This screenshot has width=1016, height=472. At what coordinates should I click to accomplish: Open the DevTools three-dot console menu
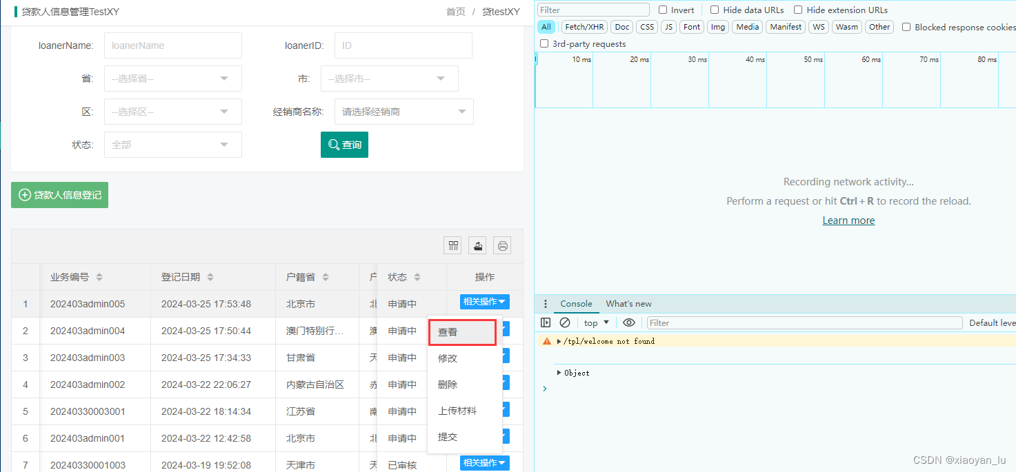[x=546, y=303]
